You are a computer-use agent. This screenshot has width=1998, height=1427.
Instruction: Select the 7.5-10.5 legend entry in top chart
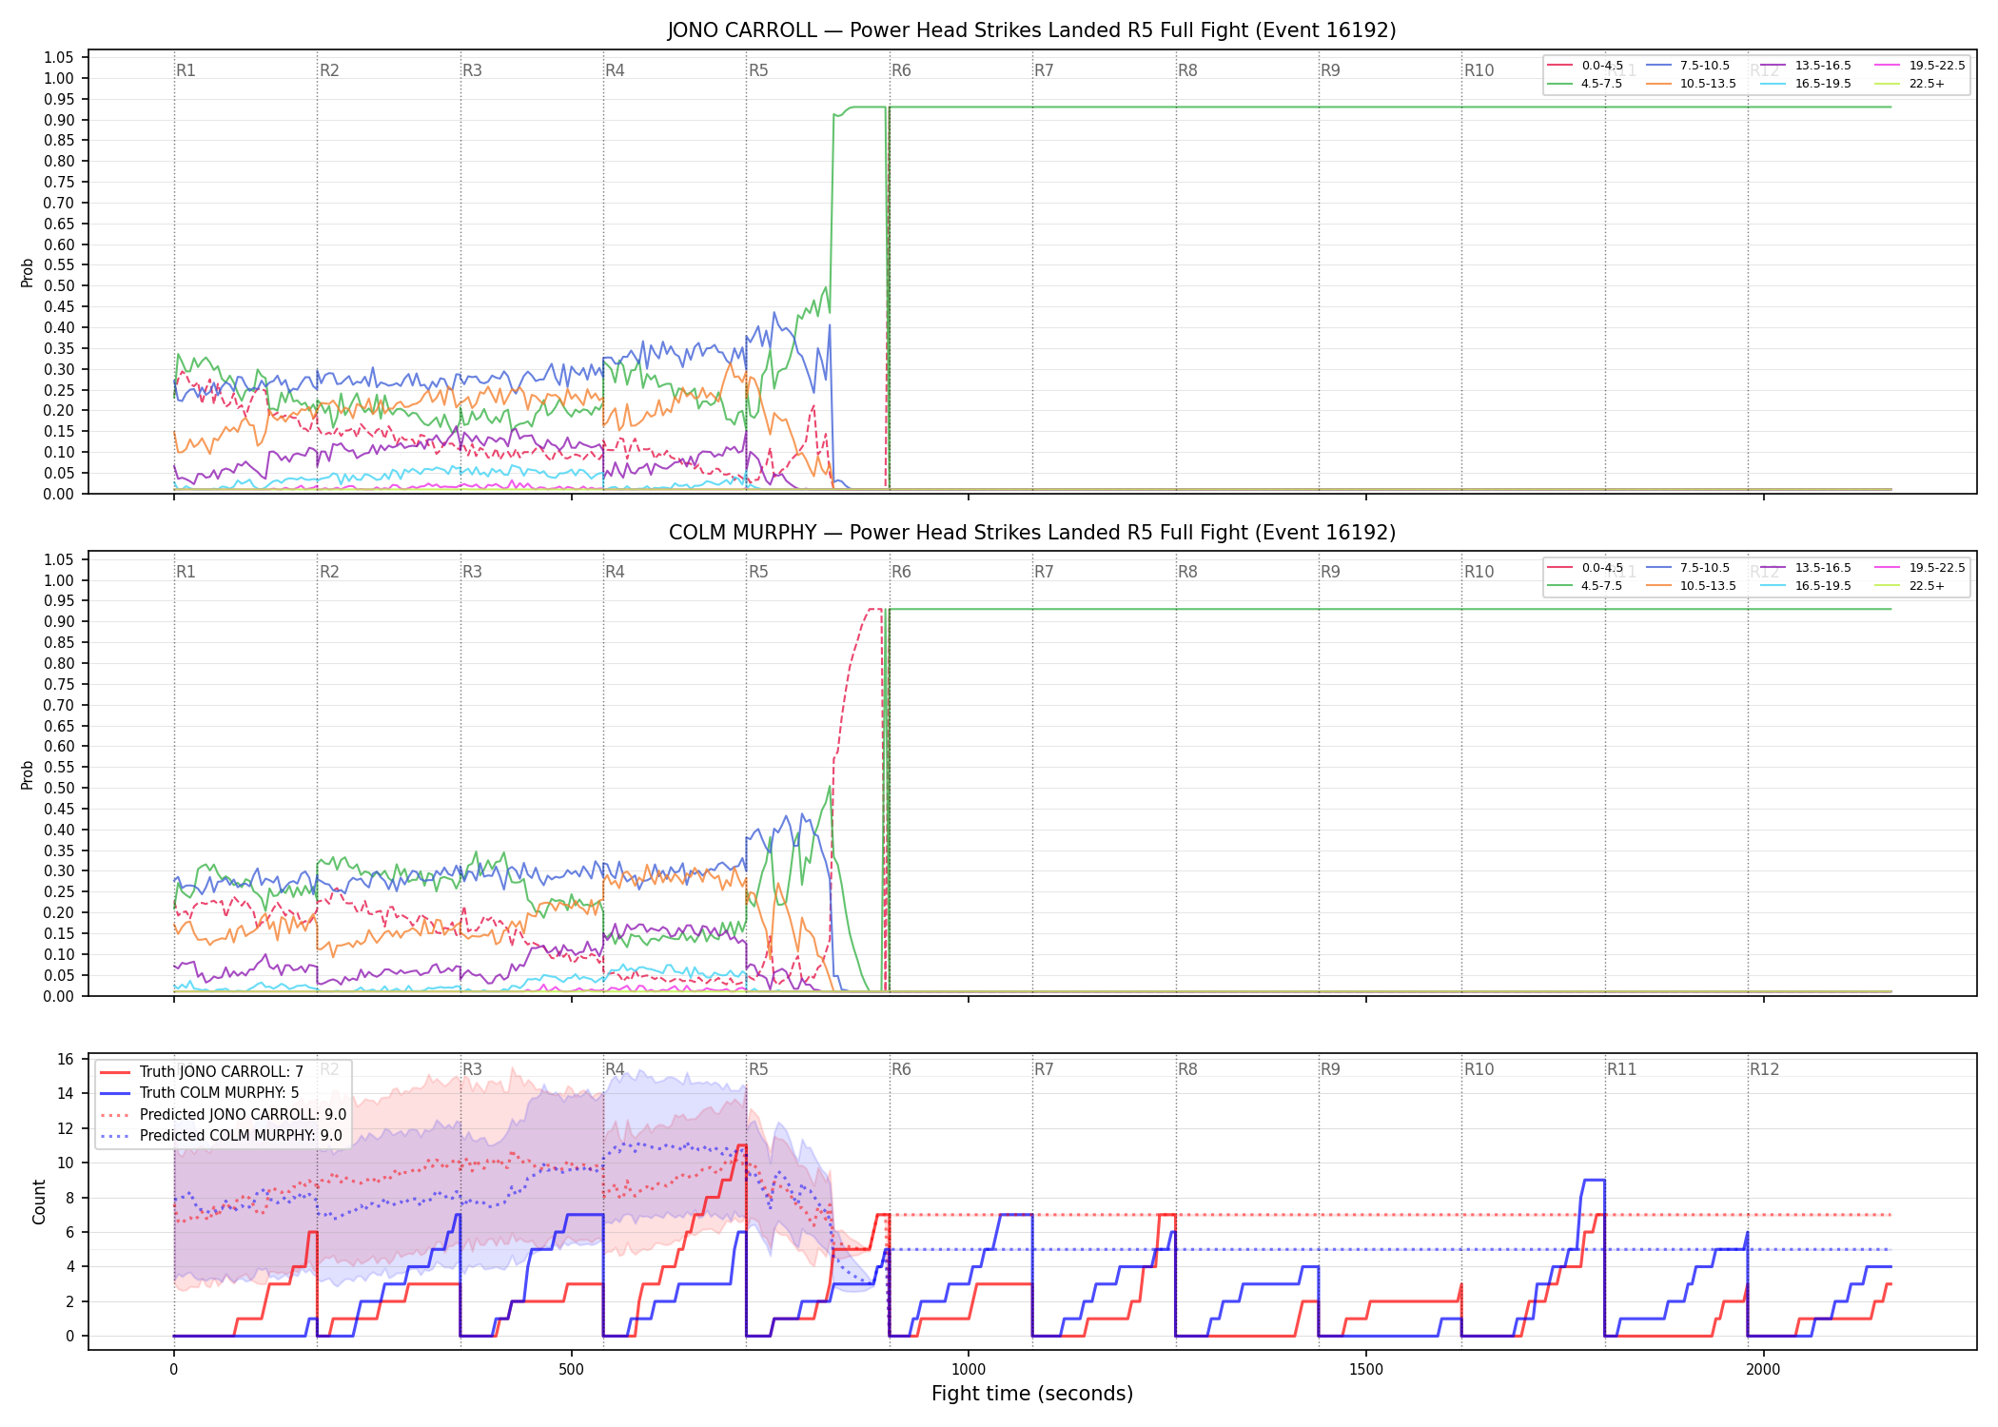click(1688, 66)
